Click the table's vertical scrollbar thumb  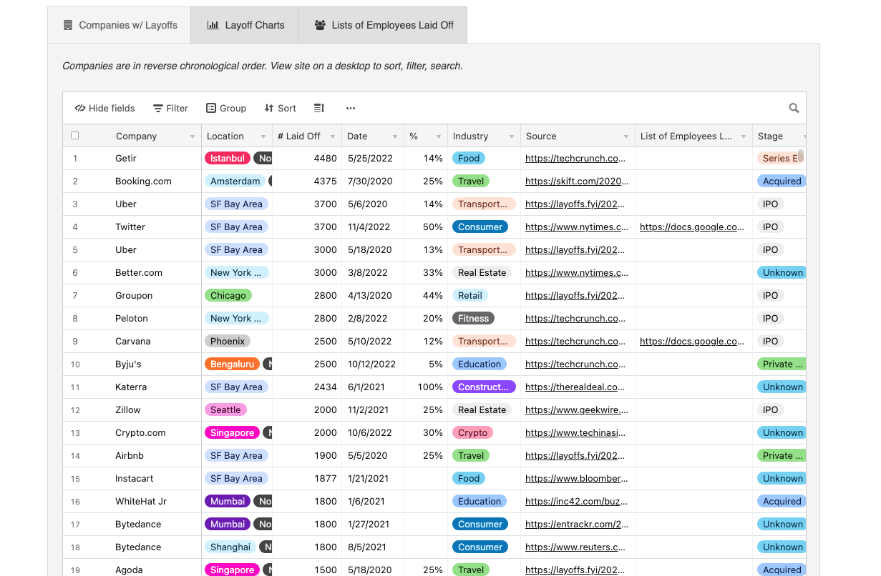(x=801, y=155)
